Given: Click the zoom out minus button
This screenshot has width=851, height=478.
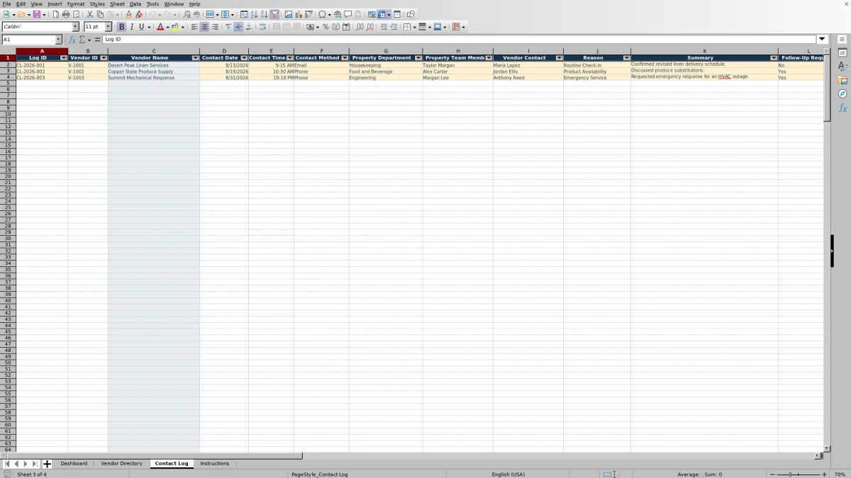Looking at the screenshot, I should [x=772, y=474].
